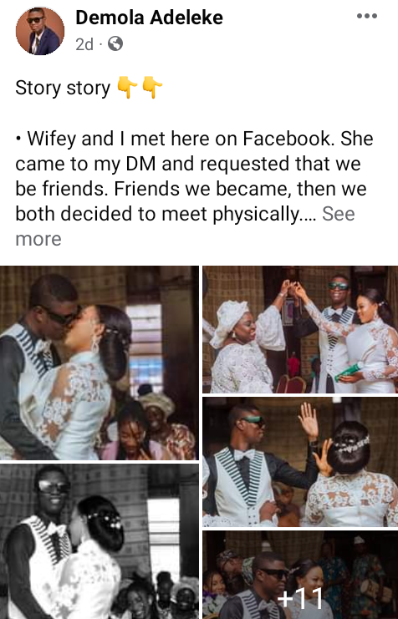Open the raised-hand dancing couple photo
398x619 pixels.
300,462
